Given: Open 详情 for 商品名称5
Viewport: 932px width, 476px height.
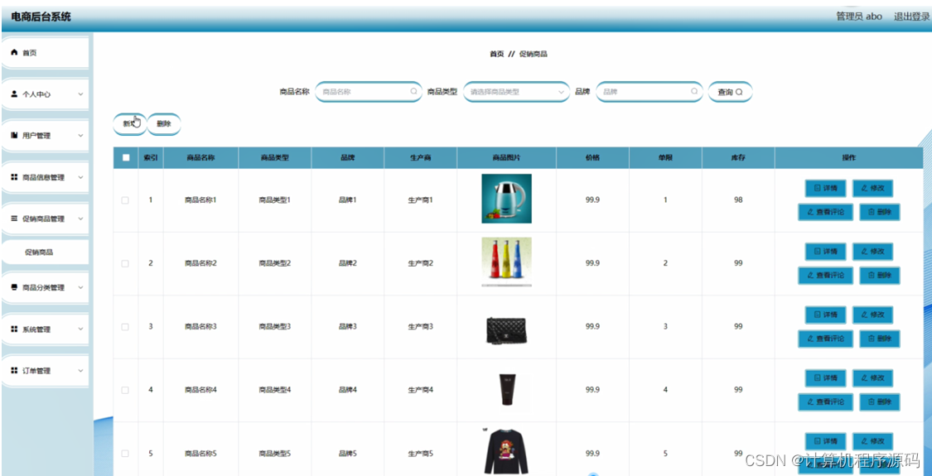Looking at the screenshot, I should [x=826, y=441].
